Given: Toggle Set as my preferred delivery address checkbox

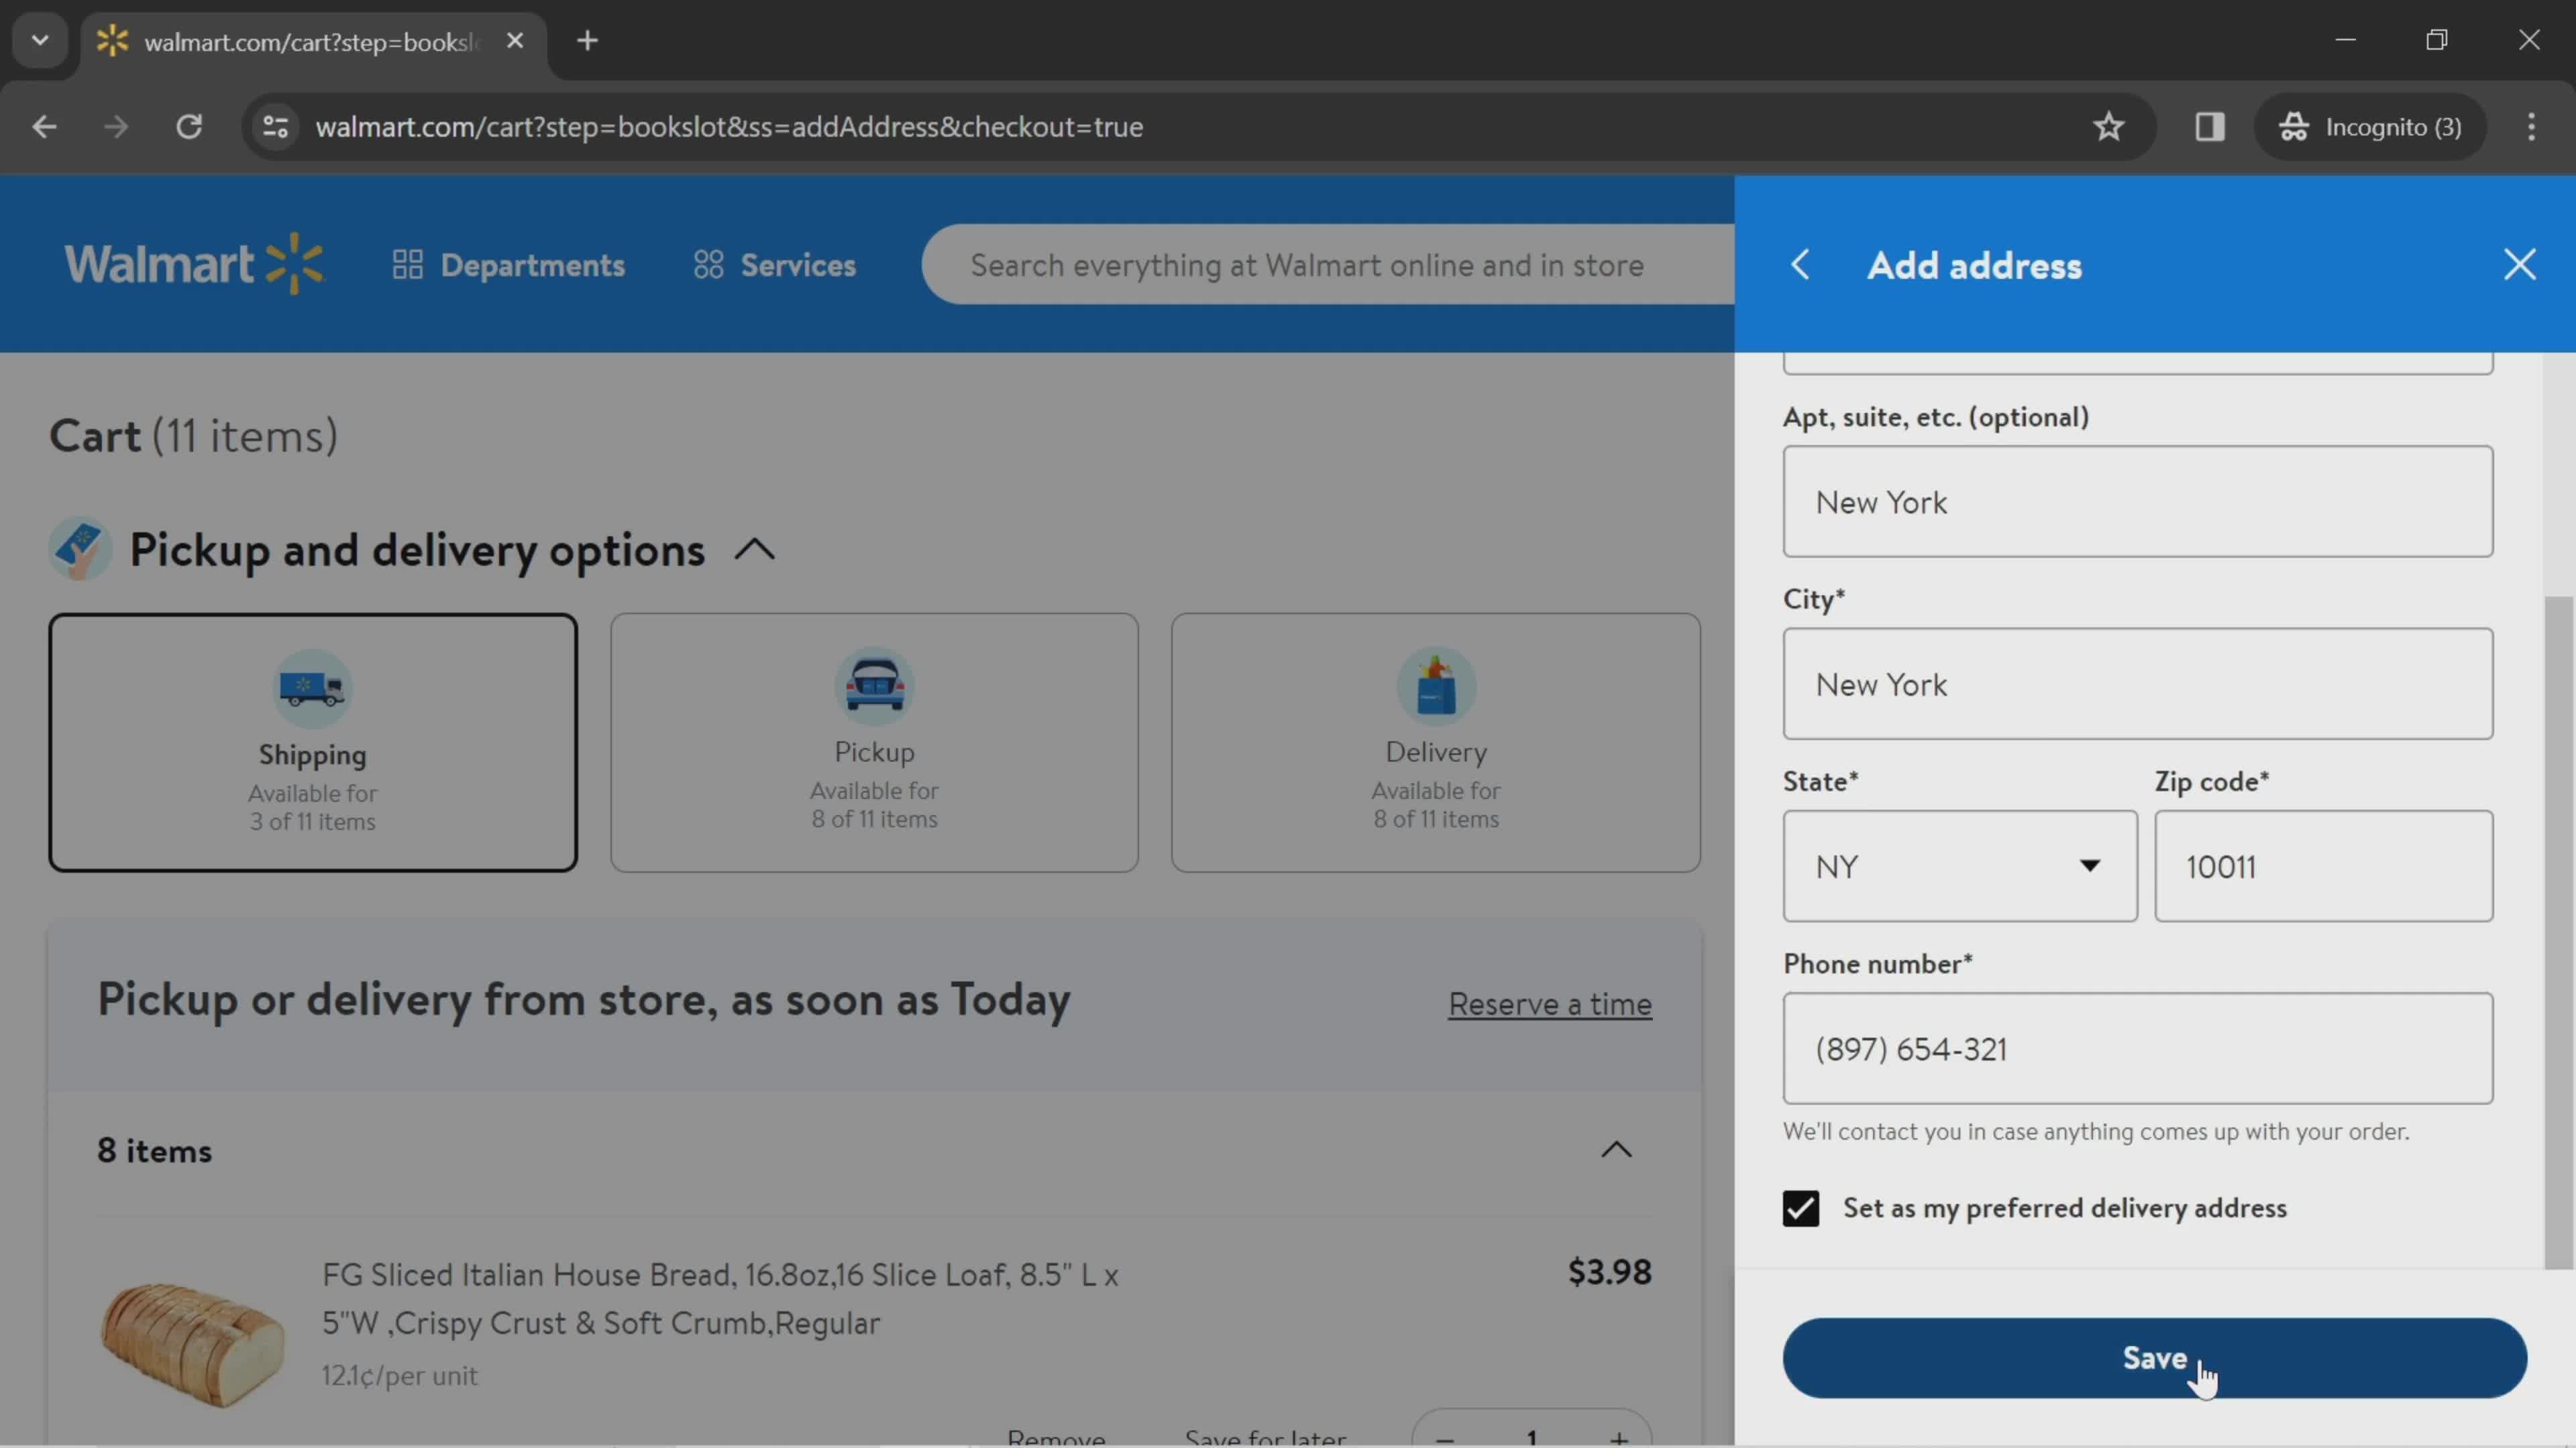Looking at the screenshot, I should click(x=1801, y=1207).
